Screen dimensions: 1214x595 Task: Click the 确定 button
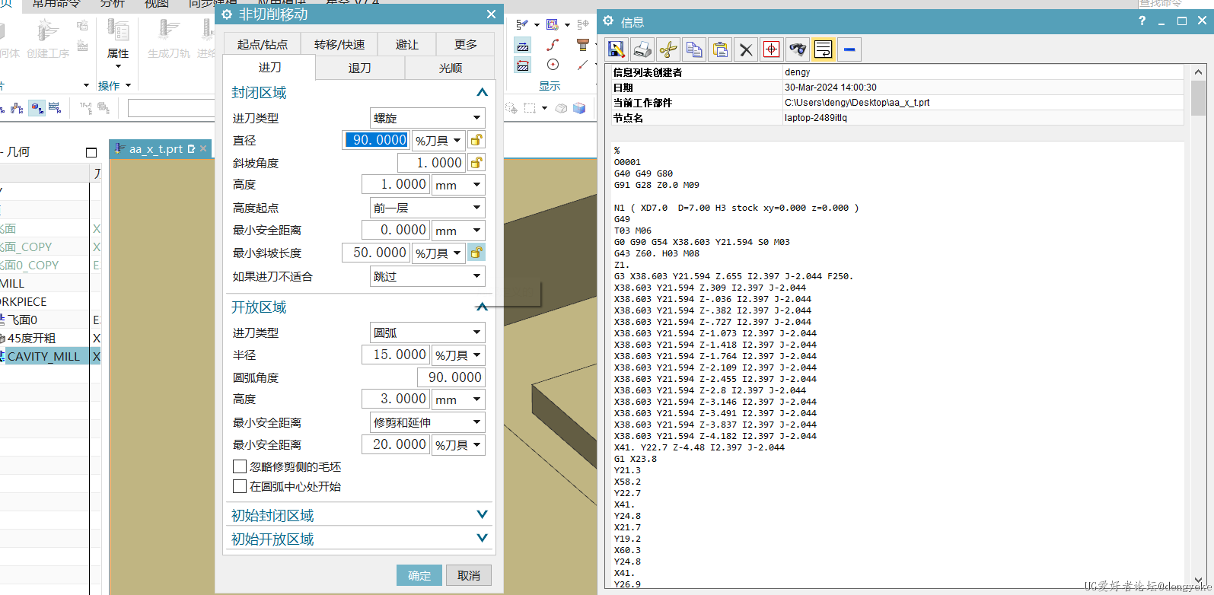(x=419, y=575)
